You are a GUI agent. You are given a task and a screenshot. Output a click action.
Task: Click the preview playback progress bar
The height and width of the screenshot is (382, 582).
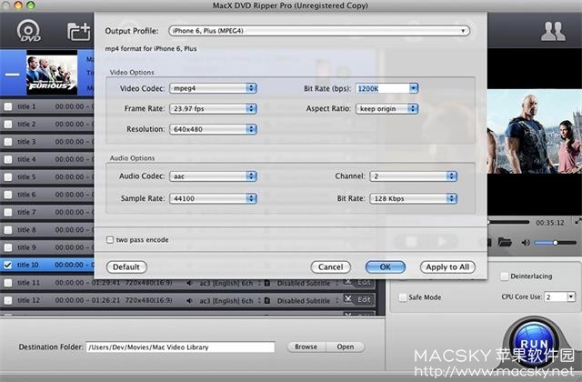tap(508, 222)
